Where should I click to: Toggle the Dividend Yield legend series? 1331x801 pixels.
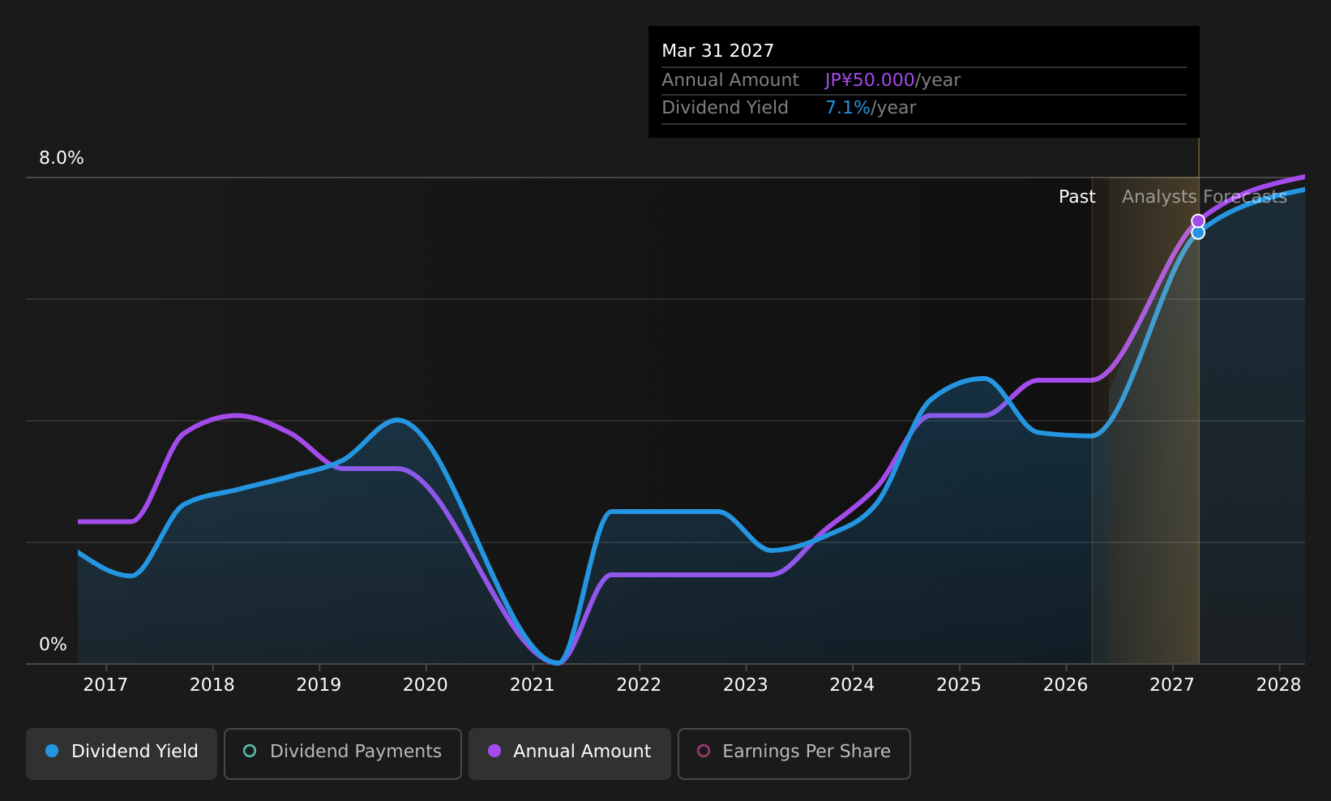tap(122, 753)
